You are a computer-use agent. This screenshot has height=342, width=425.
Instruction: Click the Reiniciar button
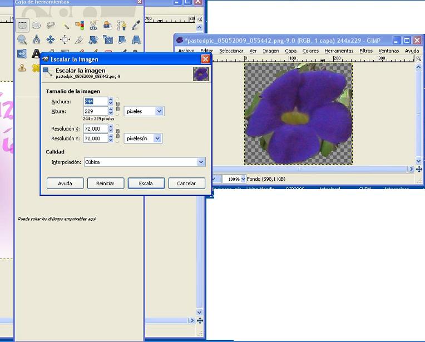pos(106,184)
